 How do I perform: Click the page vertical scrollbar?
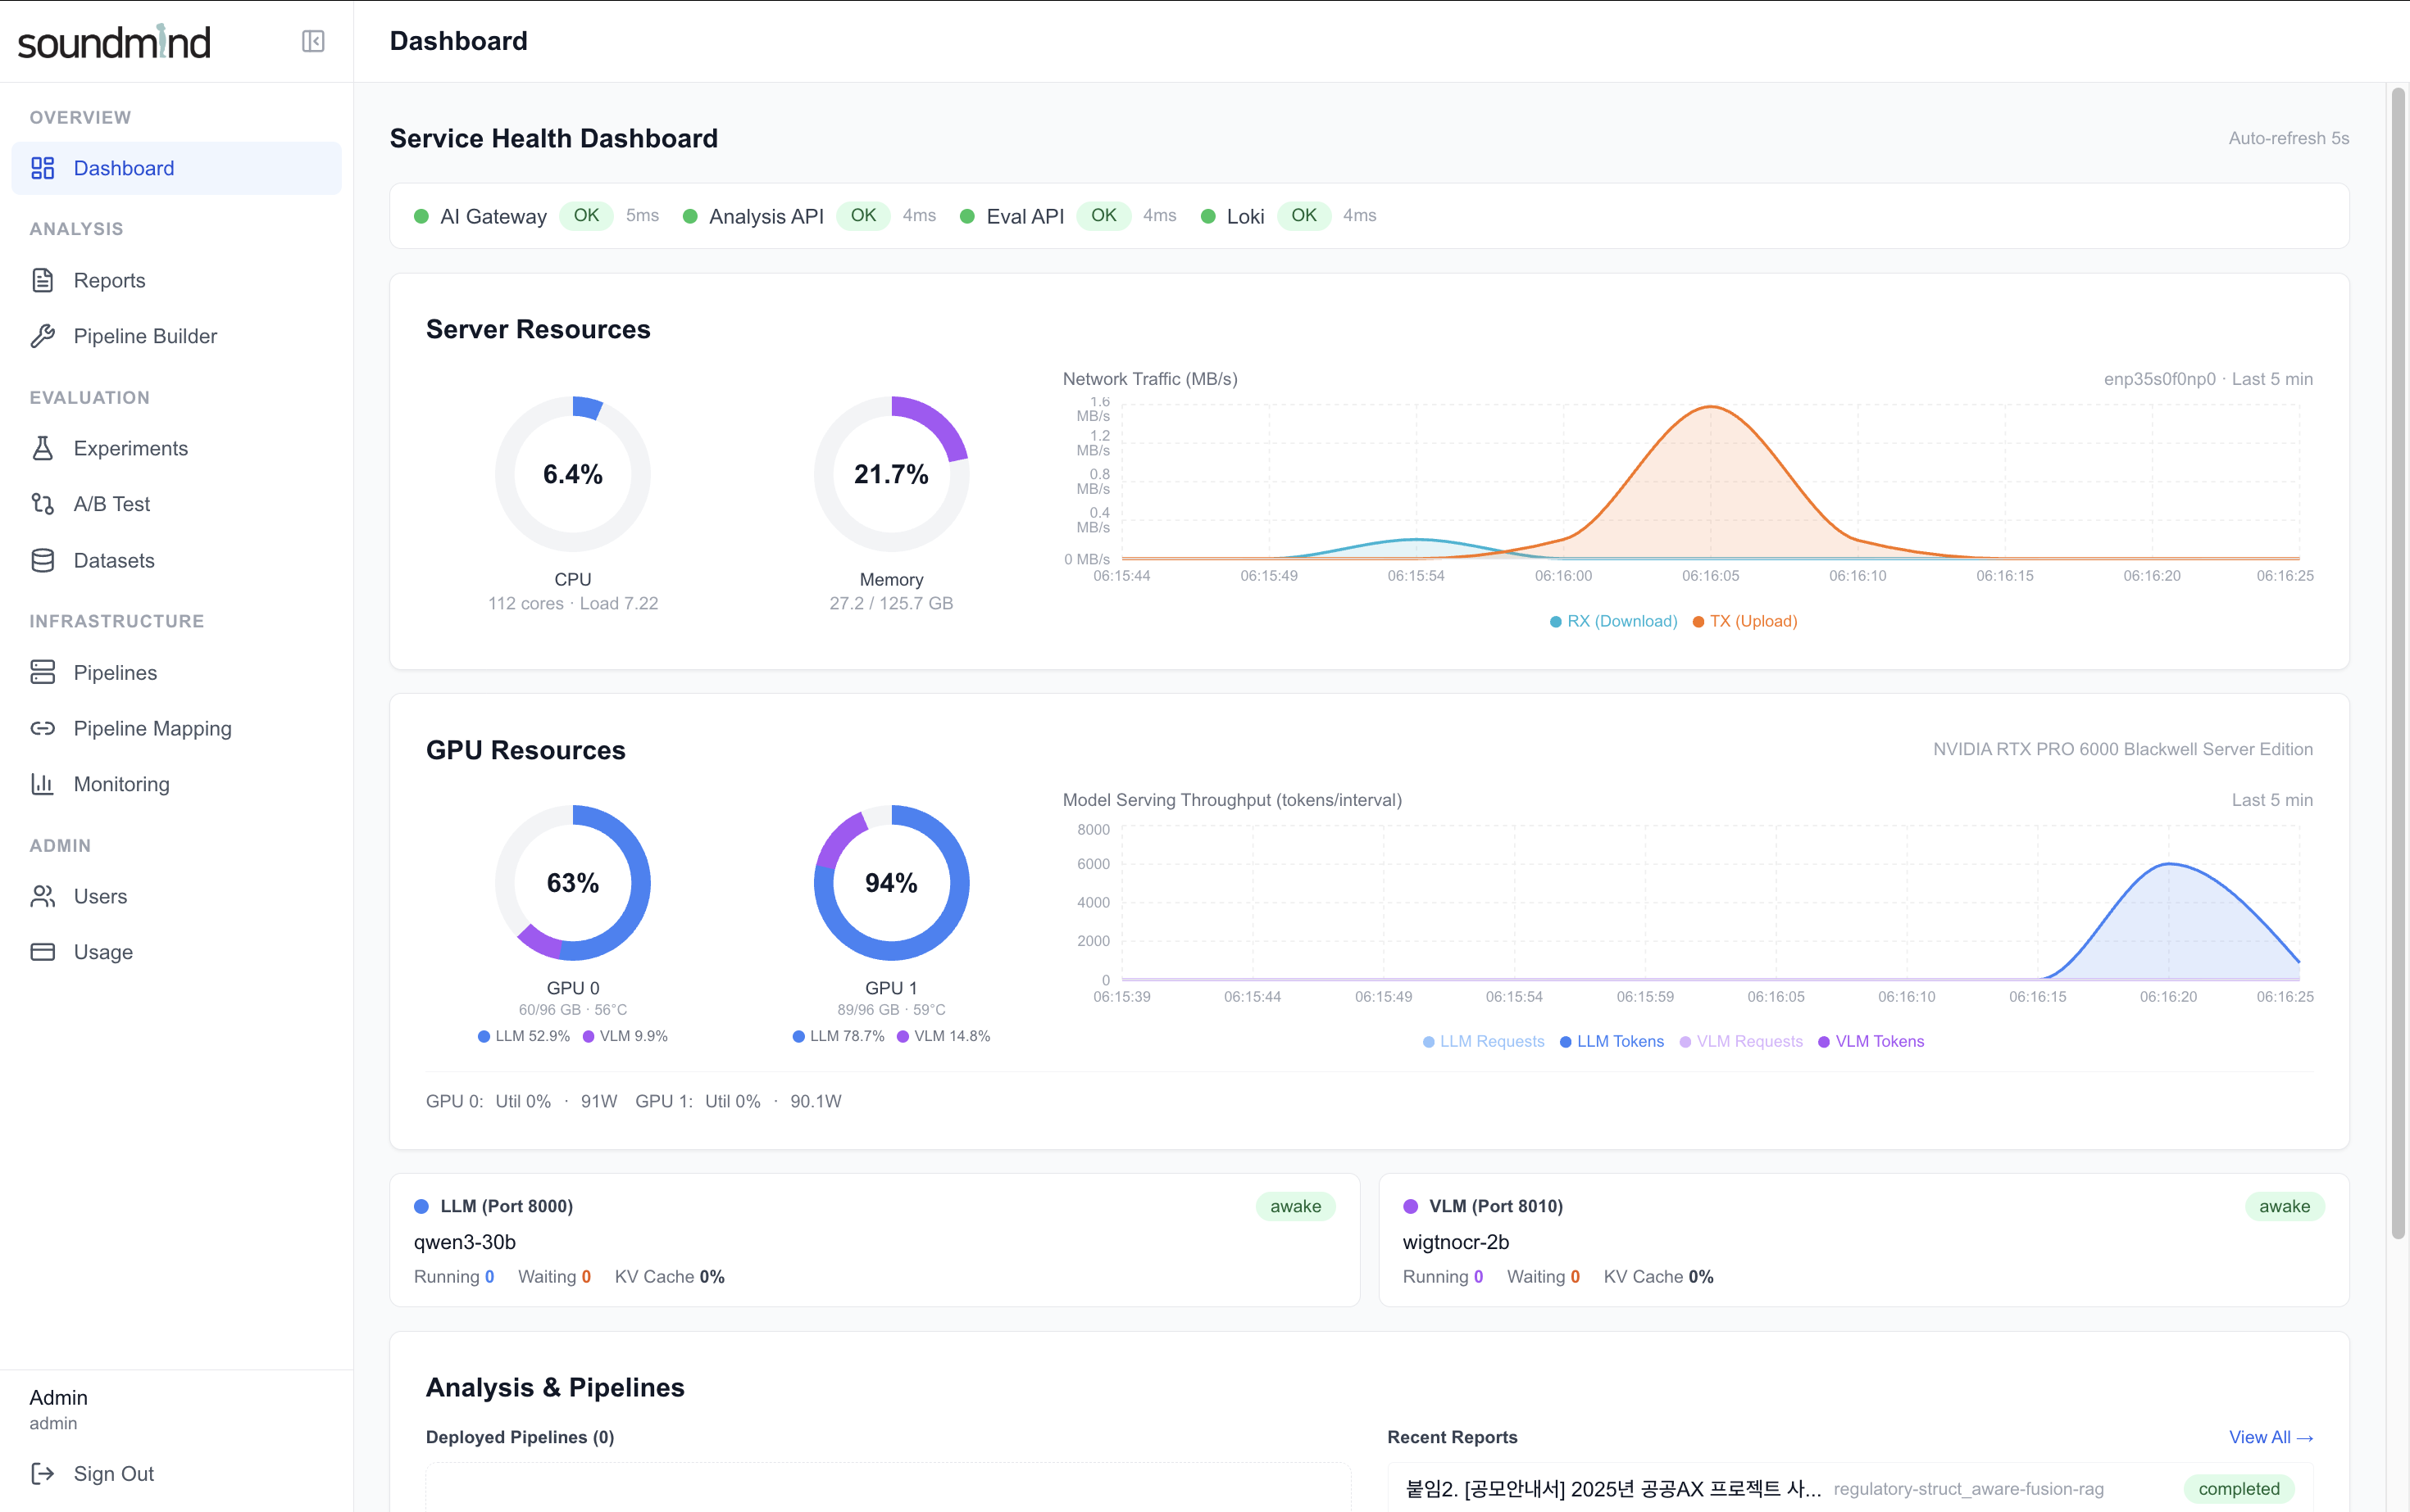pyautogui.click(x=2398, y=664)
